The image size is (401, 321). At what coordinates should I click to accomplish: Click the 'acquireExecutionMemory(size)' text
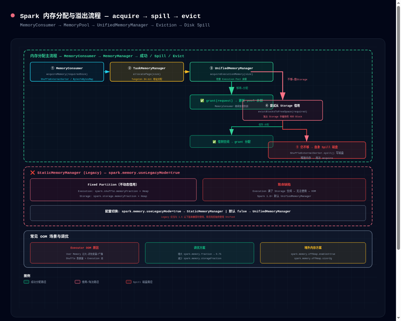tap(232, 74)
